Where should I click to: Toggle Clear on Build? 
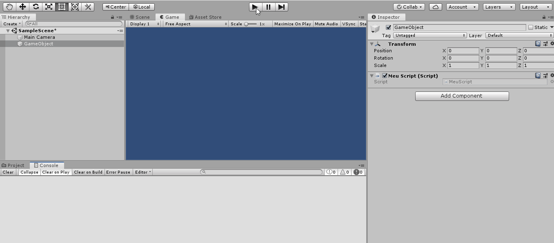[88, 172]
